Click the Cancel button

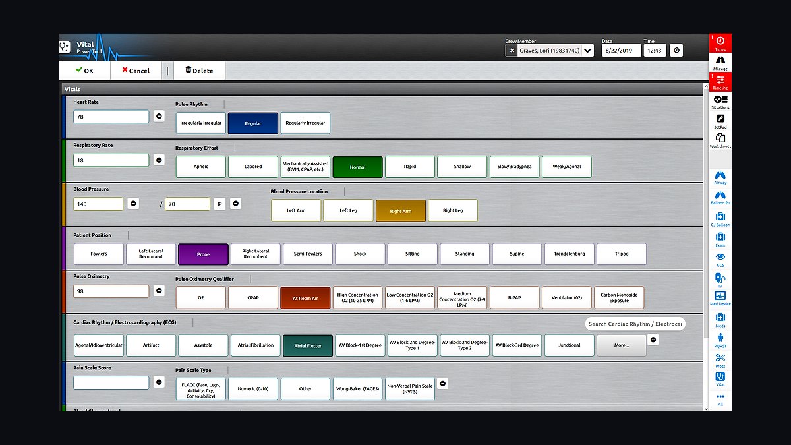[136, 71]
